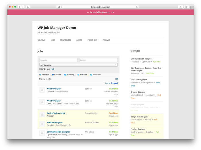Open Graphic Designer recent job
Screen dimensions: 201x150
coord(138,92)
